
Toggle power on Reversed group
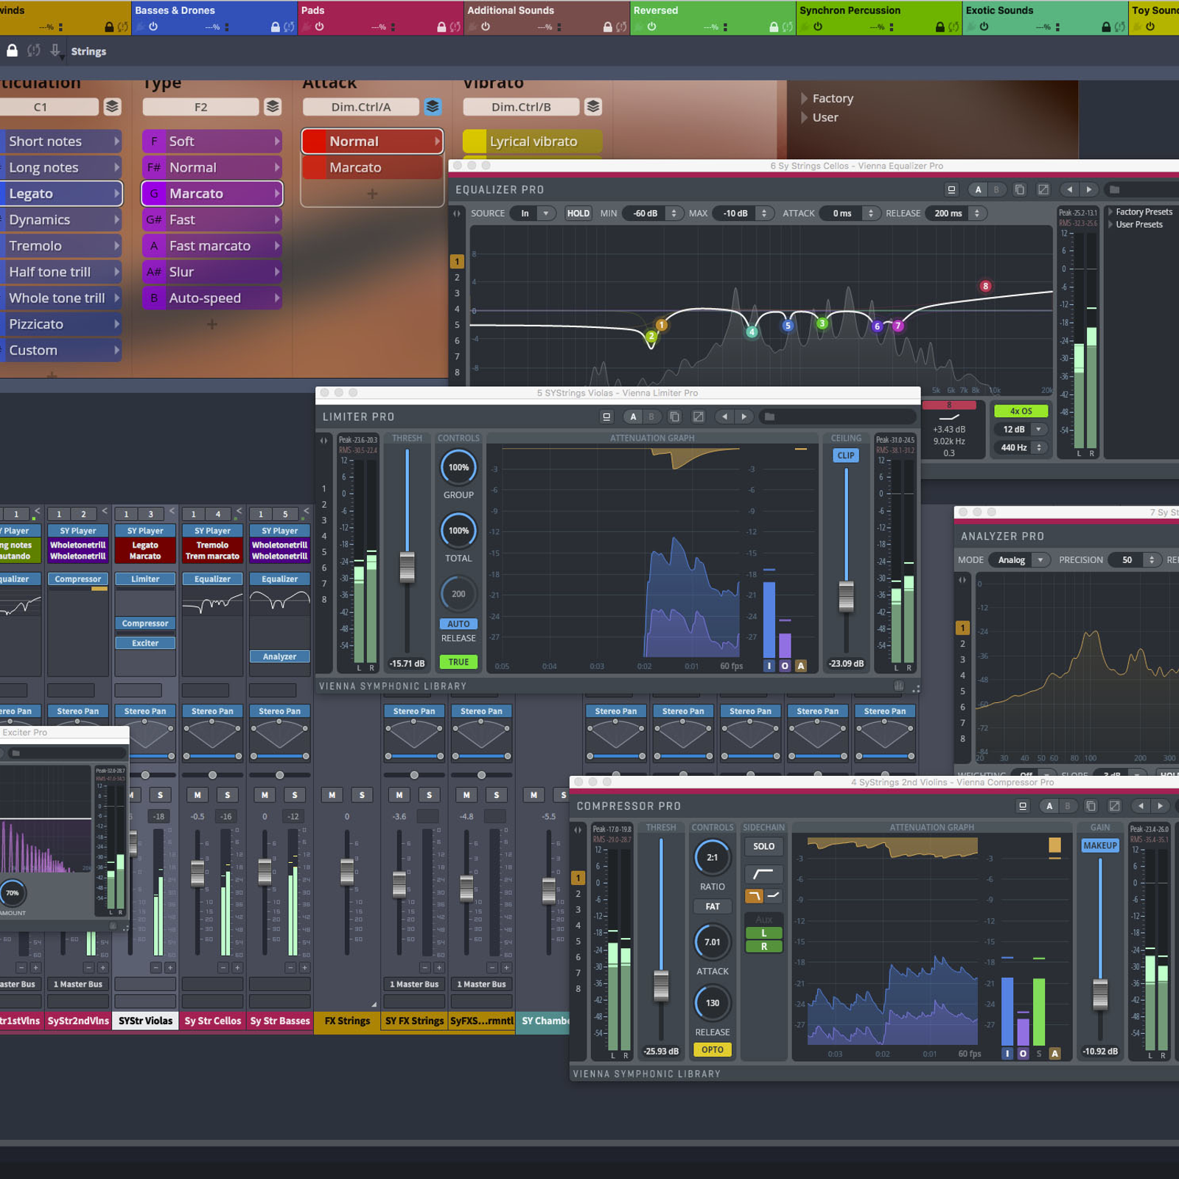click(652, 27)
